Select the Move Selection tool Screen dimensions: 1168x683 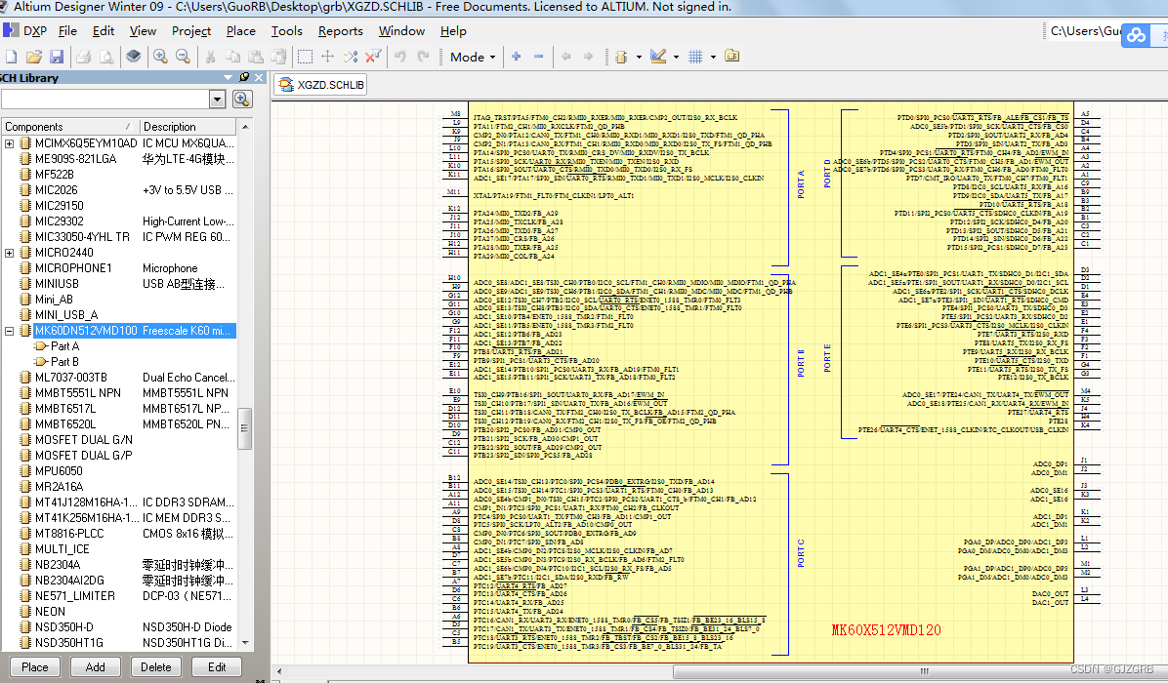click(x=327, y=57)
